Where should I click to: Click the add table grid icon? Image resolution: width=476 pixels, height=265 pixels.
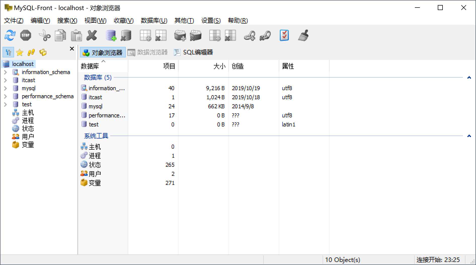145,35
